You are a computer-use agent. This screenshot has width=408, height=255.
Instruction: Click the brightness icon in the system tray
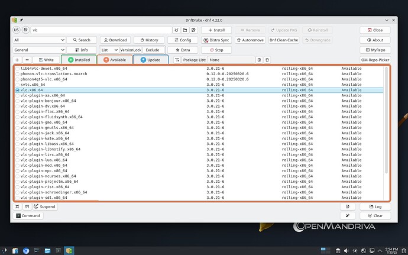point(355,251)
